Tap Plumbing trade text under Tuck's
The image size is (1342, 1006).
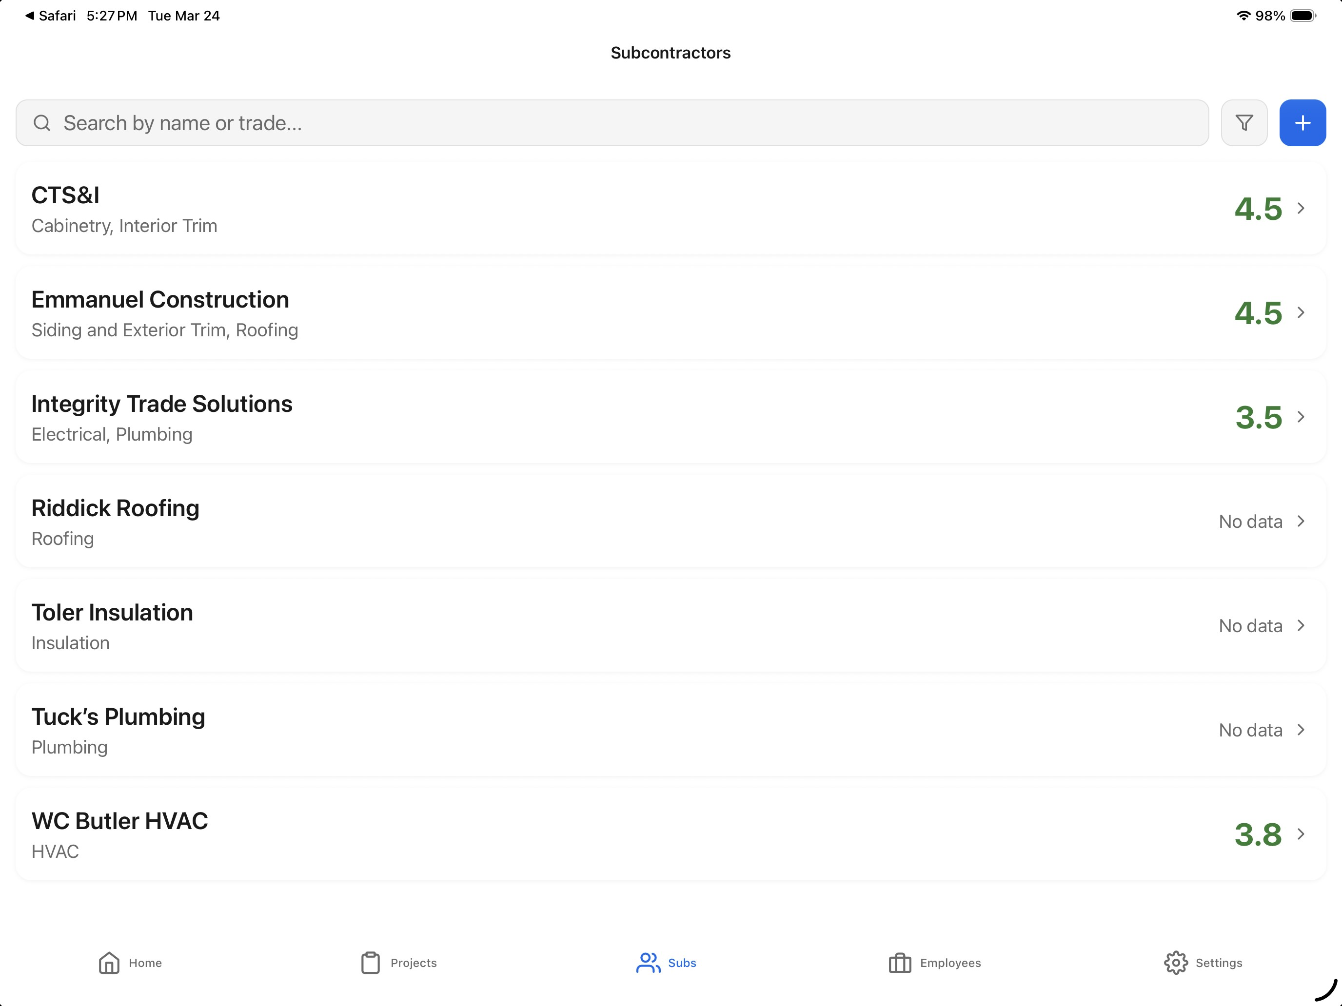pyautogui.click(x=69, y=748)
